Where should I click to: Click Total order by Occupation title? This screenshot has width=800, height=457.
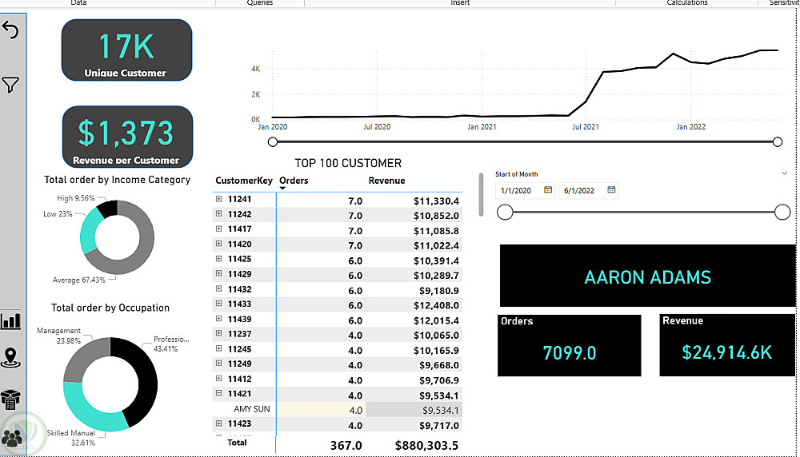click(x=110, y=308)
